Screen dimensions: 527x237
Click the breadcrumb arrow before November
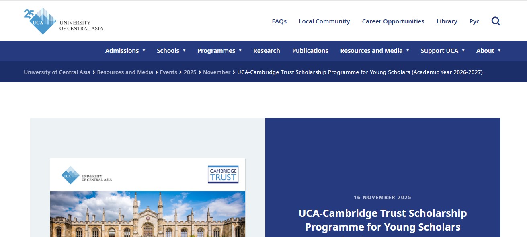tap(200, 72)
